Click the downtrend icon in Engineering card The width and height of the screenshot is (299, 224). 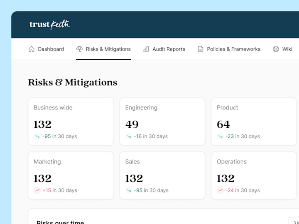click(129, 136)
